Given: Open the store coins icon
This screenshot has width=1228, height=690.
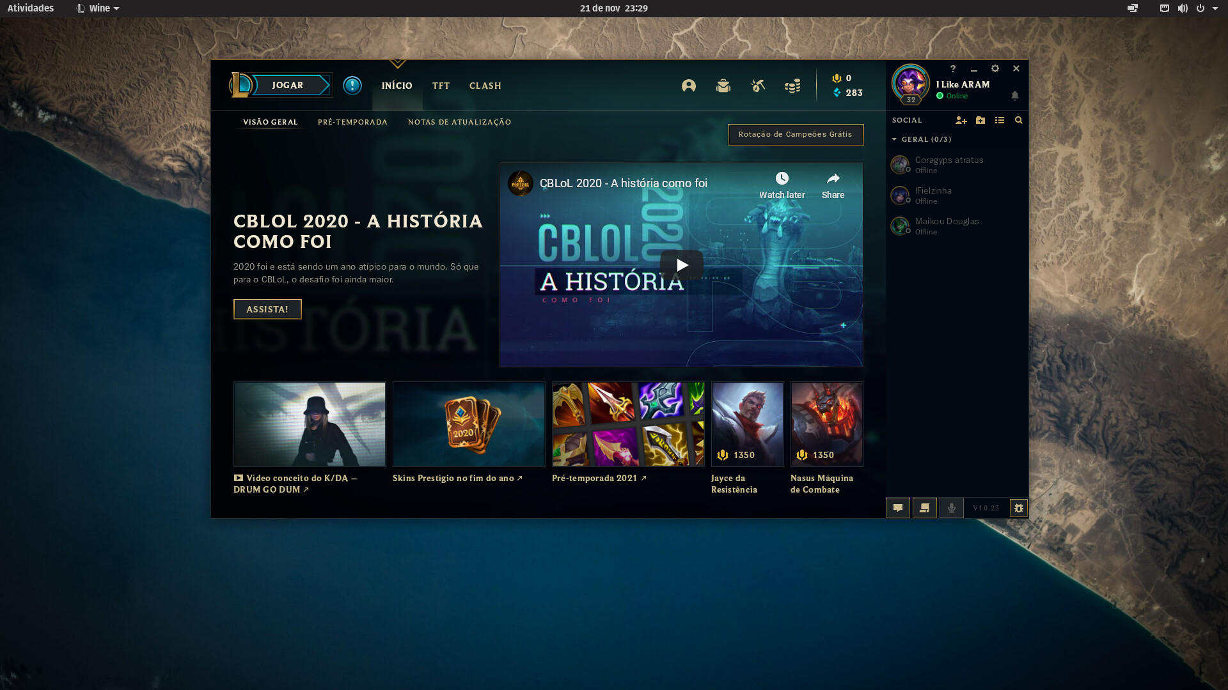Looking at the screenshot, I should click(792, 86).
